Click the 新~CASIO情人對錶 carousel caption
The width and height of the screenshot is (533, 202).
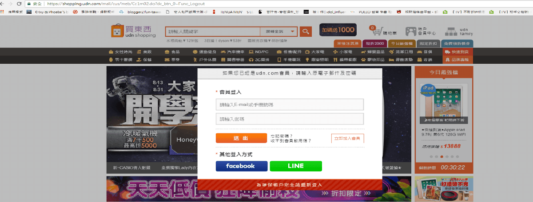click(132, 168)
